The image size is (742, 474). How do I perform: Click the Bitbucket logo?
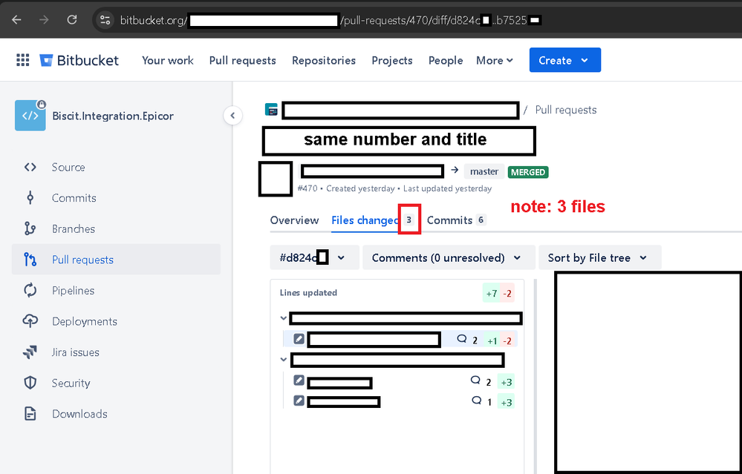pos(79,61)
